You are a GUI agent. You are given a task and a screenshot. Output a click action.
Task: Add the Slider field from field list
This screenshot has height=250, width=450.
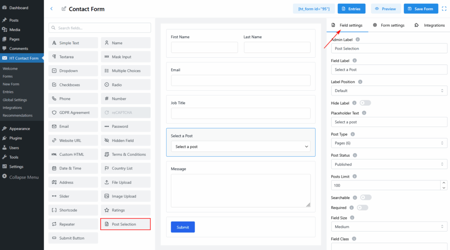pyautogui.click(x=73, y=196)
